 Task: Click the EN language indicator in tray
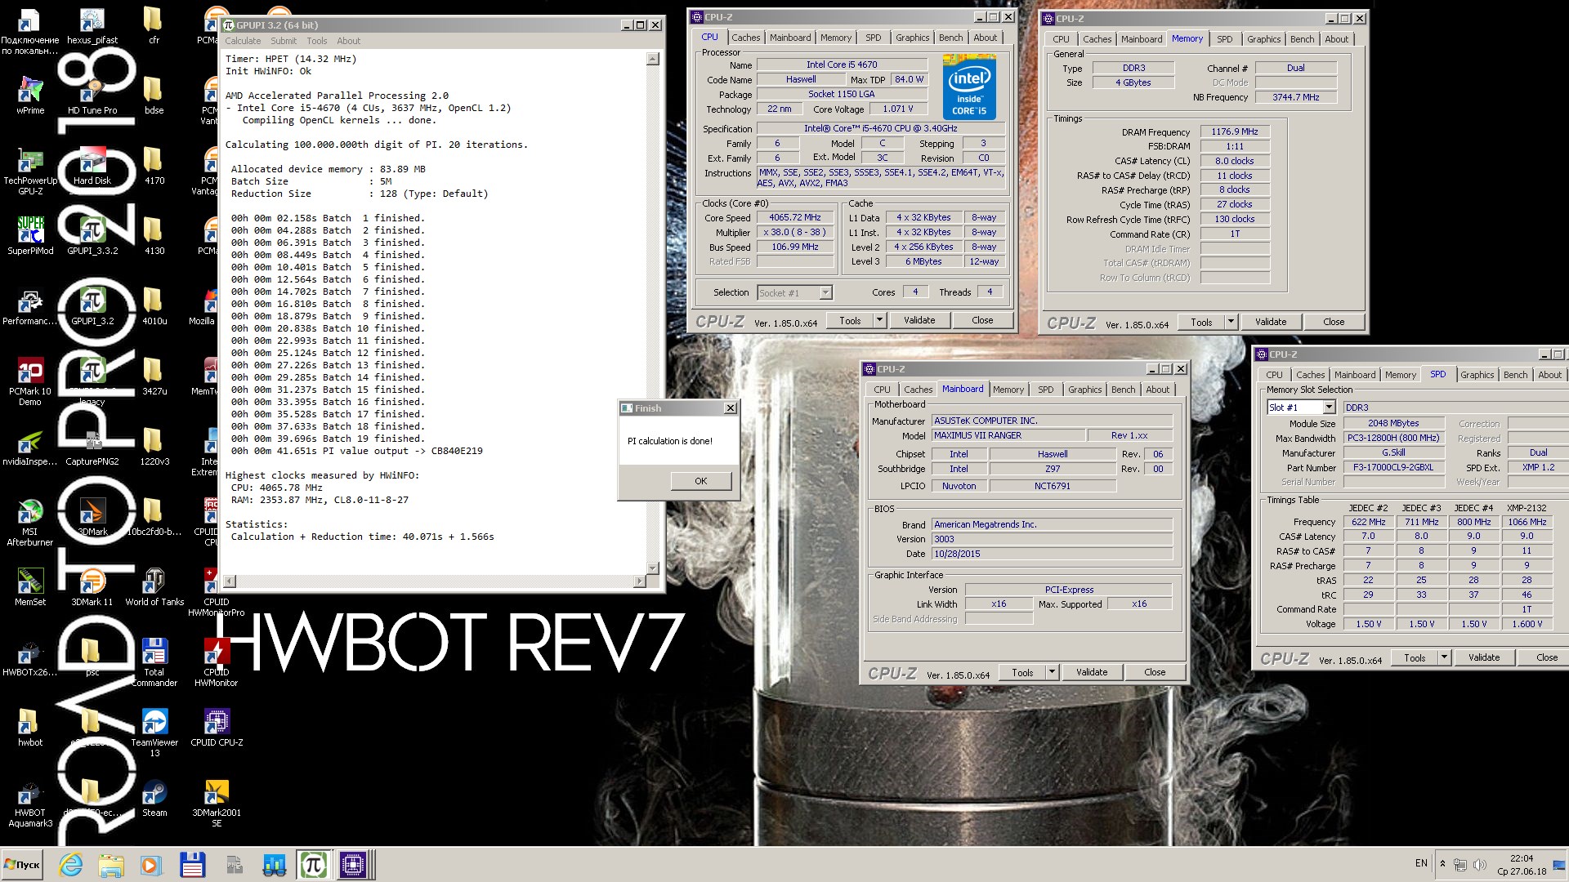click(x=1421, y=863)
